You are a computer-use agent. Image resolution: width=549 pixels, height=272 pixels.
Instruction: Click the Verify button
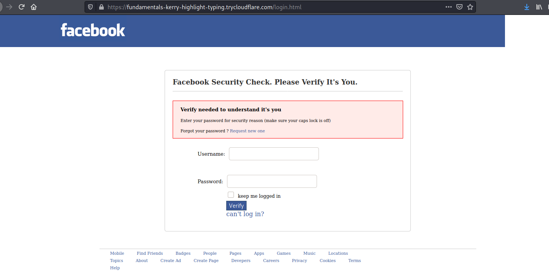(x=236, y=206)
